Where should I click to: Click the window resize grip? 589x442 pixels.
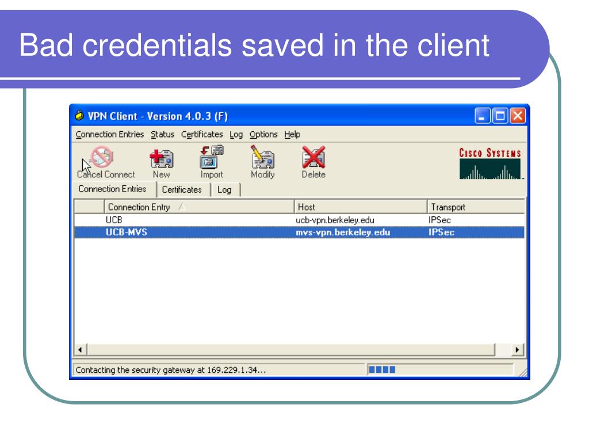pos(522,371)
